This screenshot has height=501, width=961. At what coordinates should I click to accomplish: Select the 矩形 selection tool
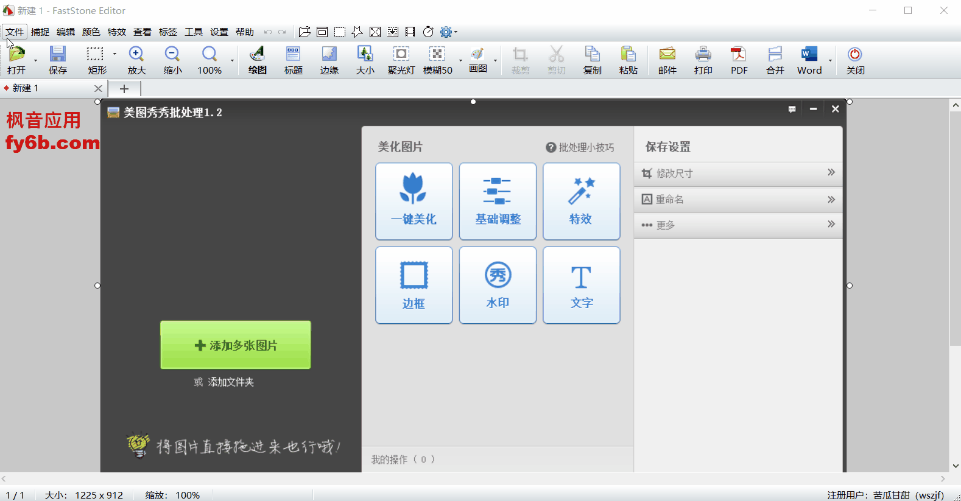click(x=96, y=60)
